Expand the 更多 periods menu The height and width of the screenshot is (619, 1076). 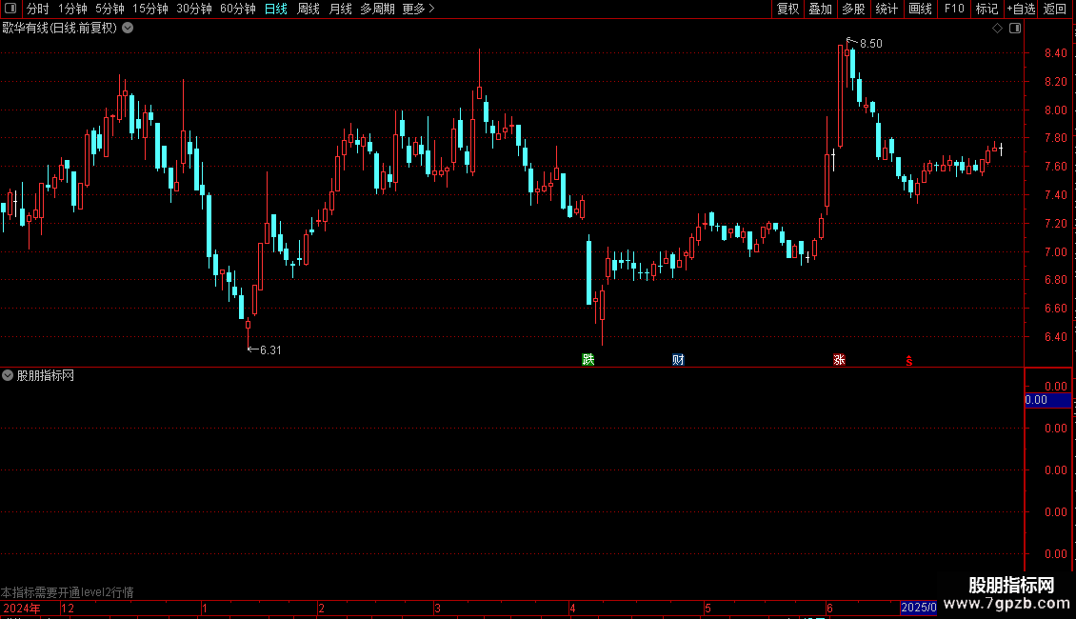tap(419, 9)
